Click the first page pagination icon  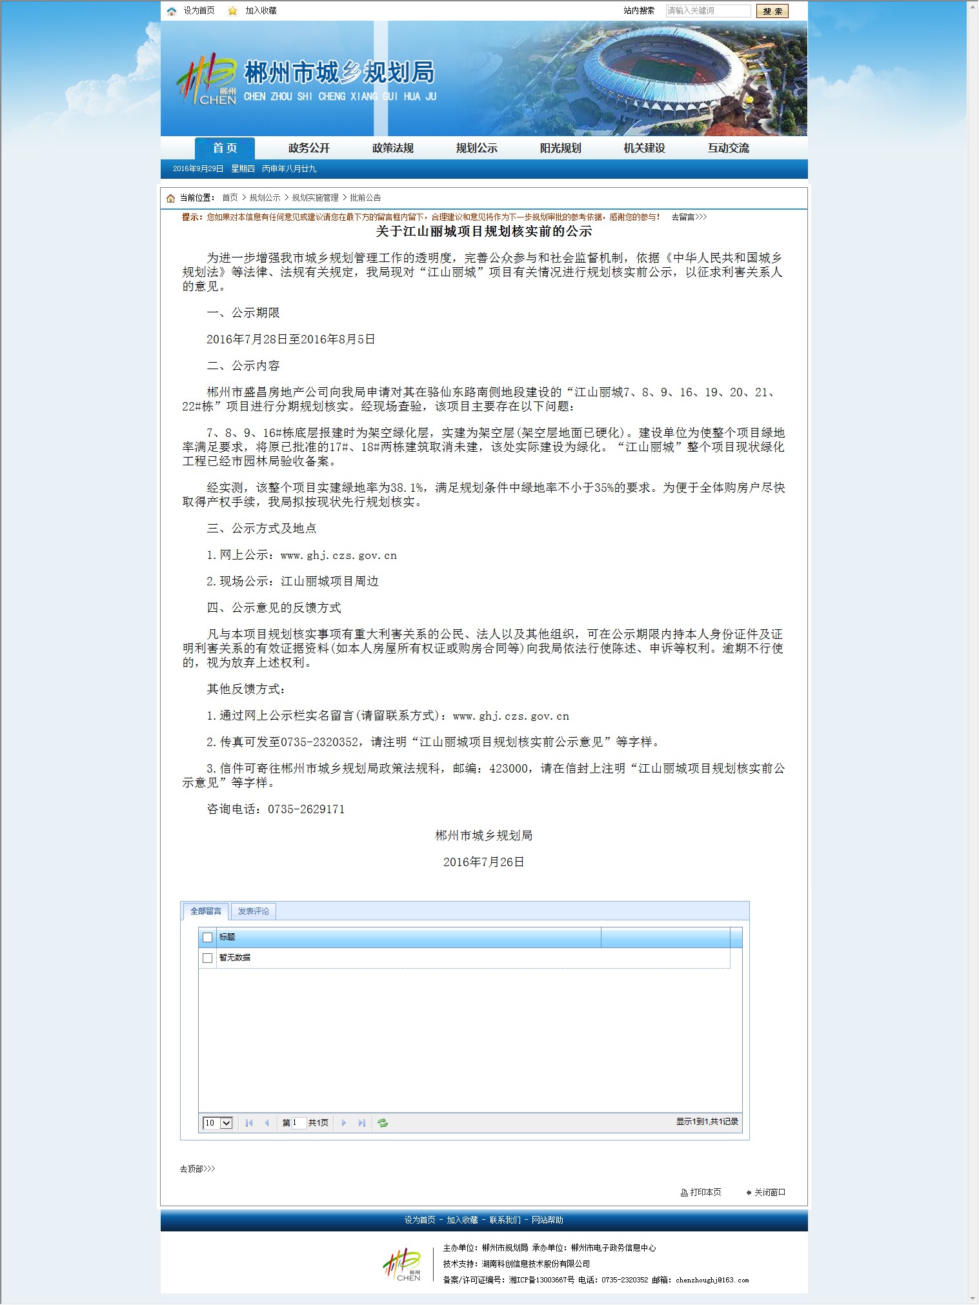click(249, 1123)
